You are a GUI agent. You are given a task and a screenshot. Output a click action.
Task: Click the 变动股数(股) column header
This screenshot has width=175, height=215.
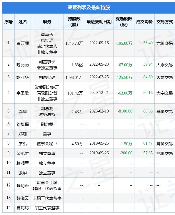pyautogui.click(x=124, y=22)
